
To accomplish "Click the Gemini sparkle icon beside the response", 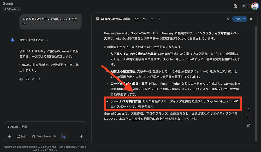I will [x=13, y=40].
